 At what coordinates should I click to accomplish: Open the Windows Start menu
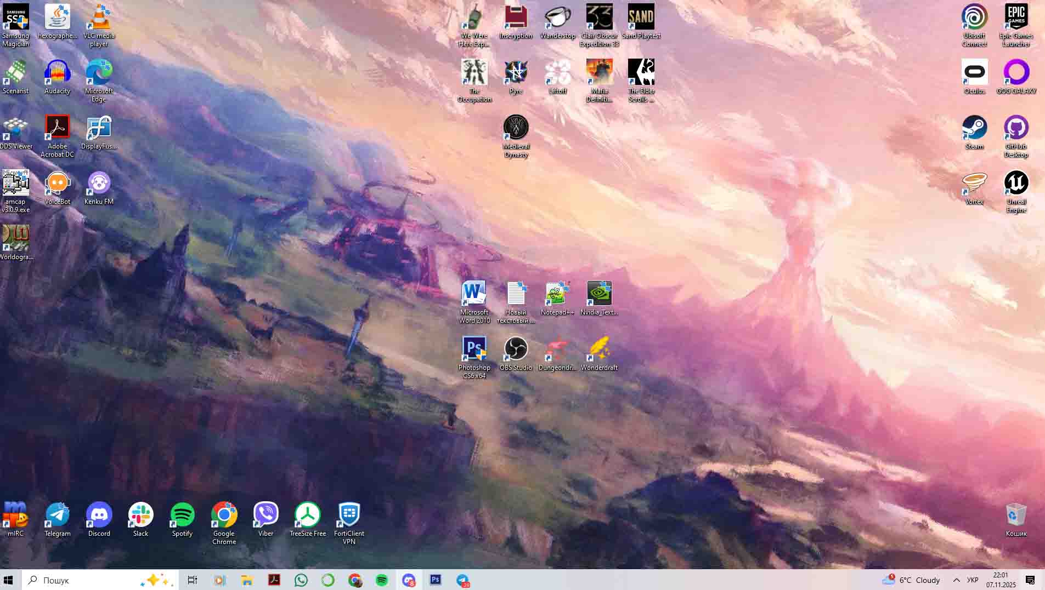coord(8,580)
